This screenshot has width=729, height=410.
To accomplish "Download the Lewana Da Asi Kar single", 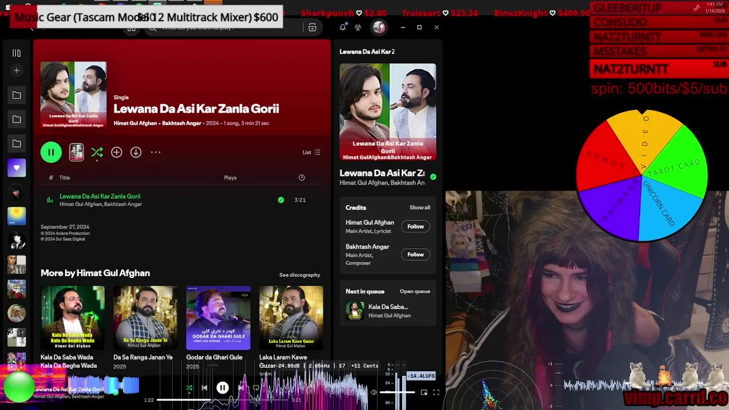I will click(136, 152).
